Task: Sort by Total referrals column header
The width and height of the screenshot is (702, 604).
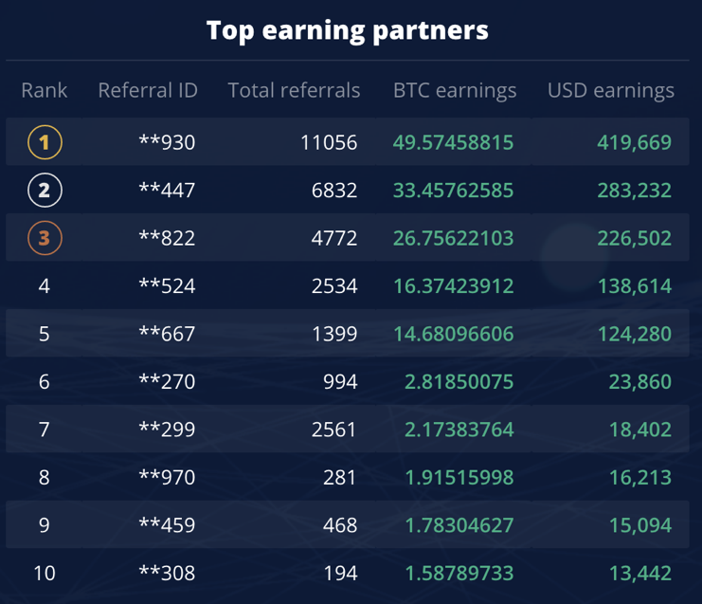Action: click(x=294, y=91)
